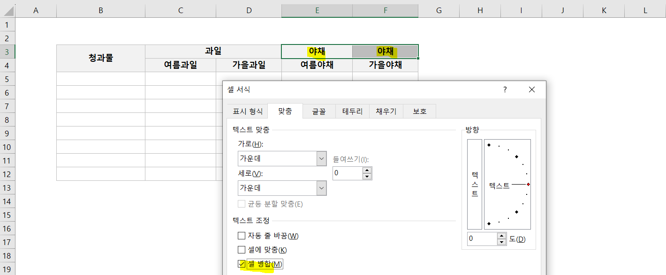The height and width of the screenshot is (275, 666).
Task: Uncheck the 셀 병합(M) checkbox
Action: pyautogui.click(x=242, y=264)
